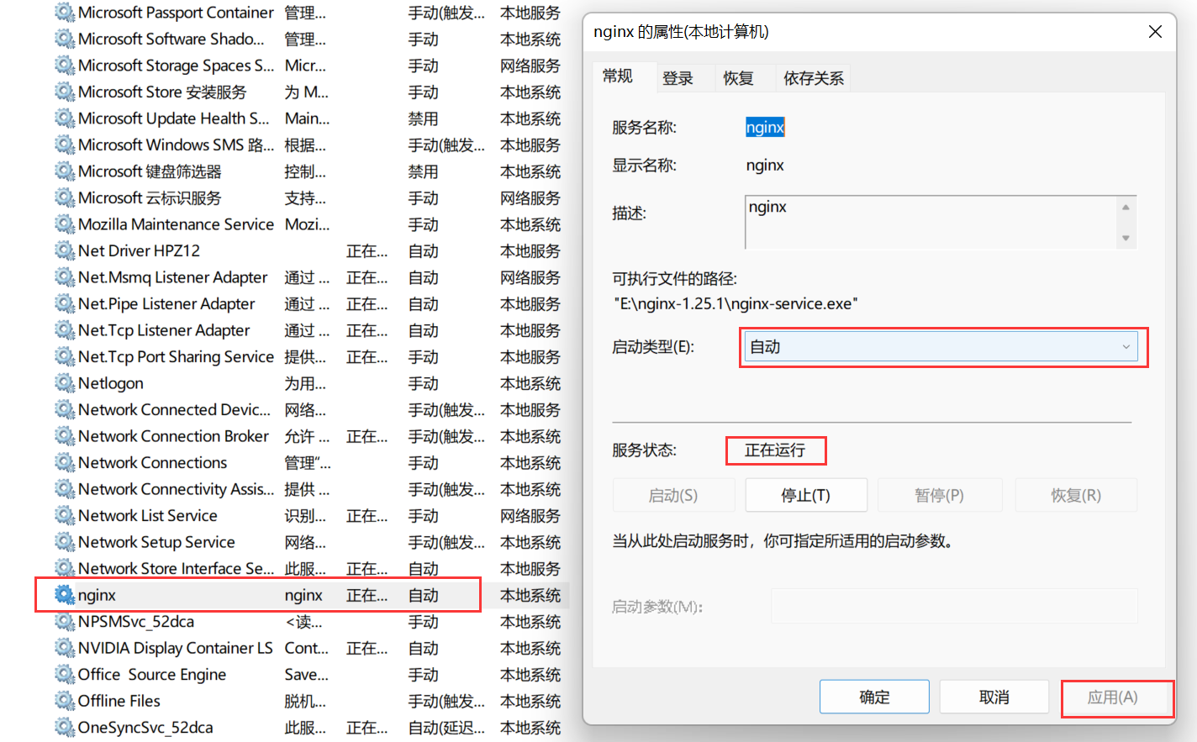Click the Net Driver HPZ12 service icon
The width and height of the screenshot is (1197, 742).
(65, 251)
